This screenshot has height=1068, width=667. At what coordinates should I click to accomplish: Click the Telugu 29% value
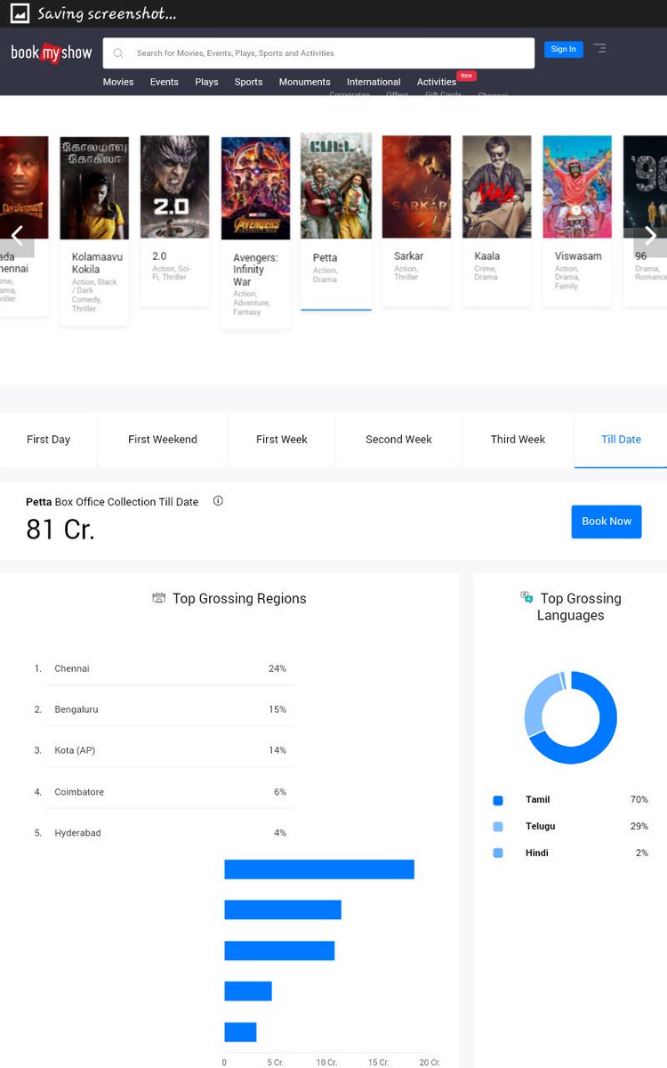639,827
